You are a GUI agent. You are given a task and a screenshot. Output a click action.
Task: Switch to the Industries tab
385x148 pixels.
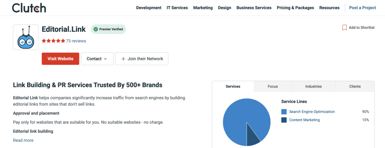tap(314, 86)
